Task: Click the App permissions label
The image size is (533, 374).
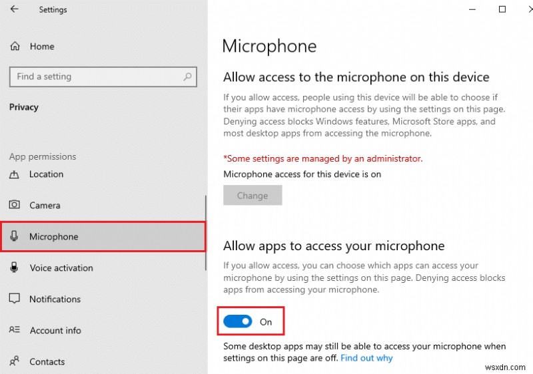Action: coord(43,156)
